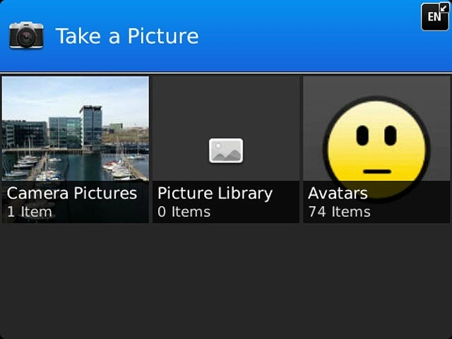452x339 pixels.
Task: Open the "Picture Library" folder label
Action: click(x=215, y=194)
